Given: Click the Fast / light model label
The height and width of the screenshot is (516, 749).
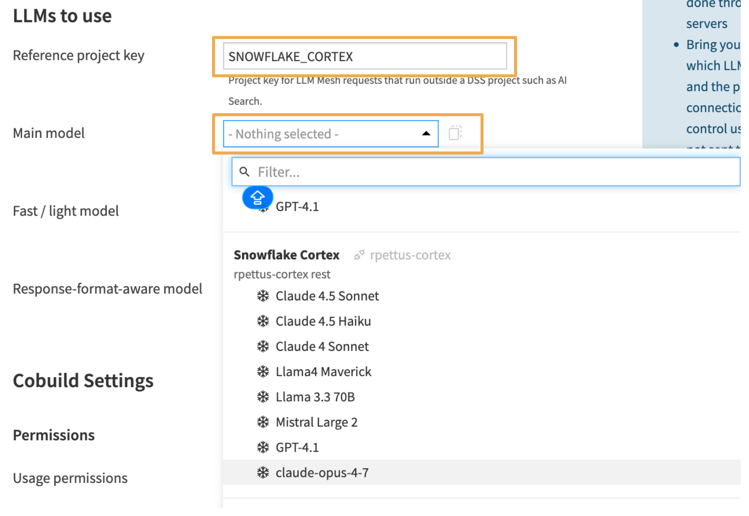Looking at the screenshot, I should (x=66, y=211).
